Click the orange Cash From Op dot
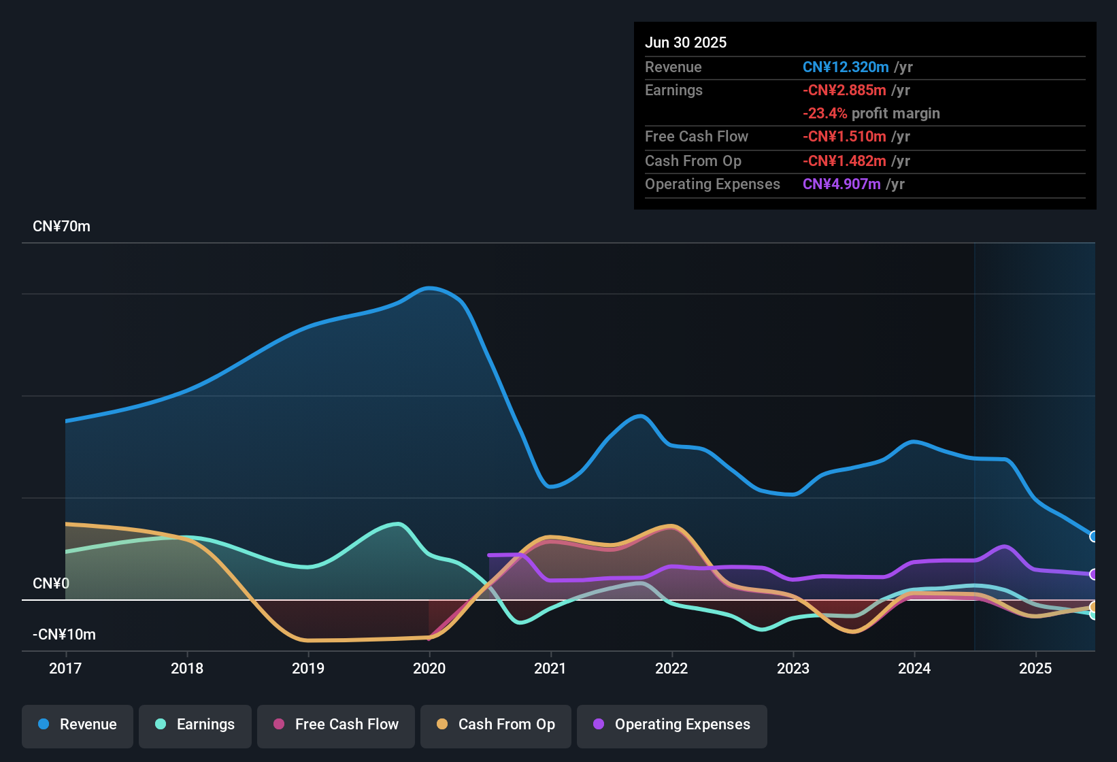This screenshot has width=1117, height=762. pos(441,725)
